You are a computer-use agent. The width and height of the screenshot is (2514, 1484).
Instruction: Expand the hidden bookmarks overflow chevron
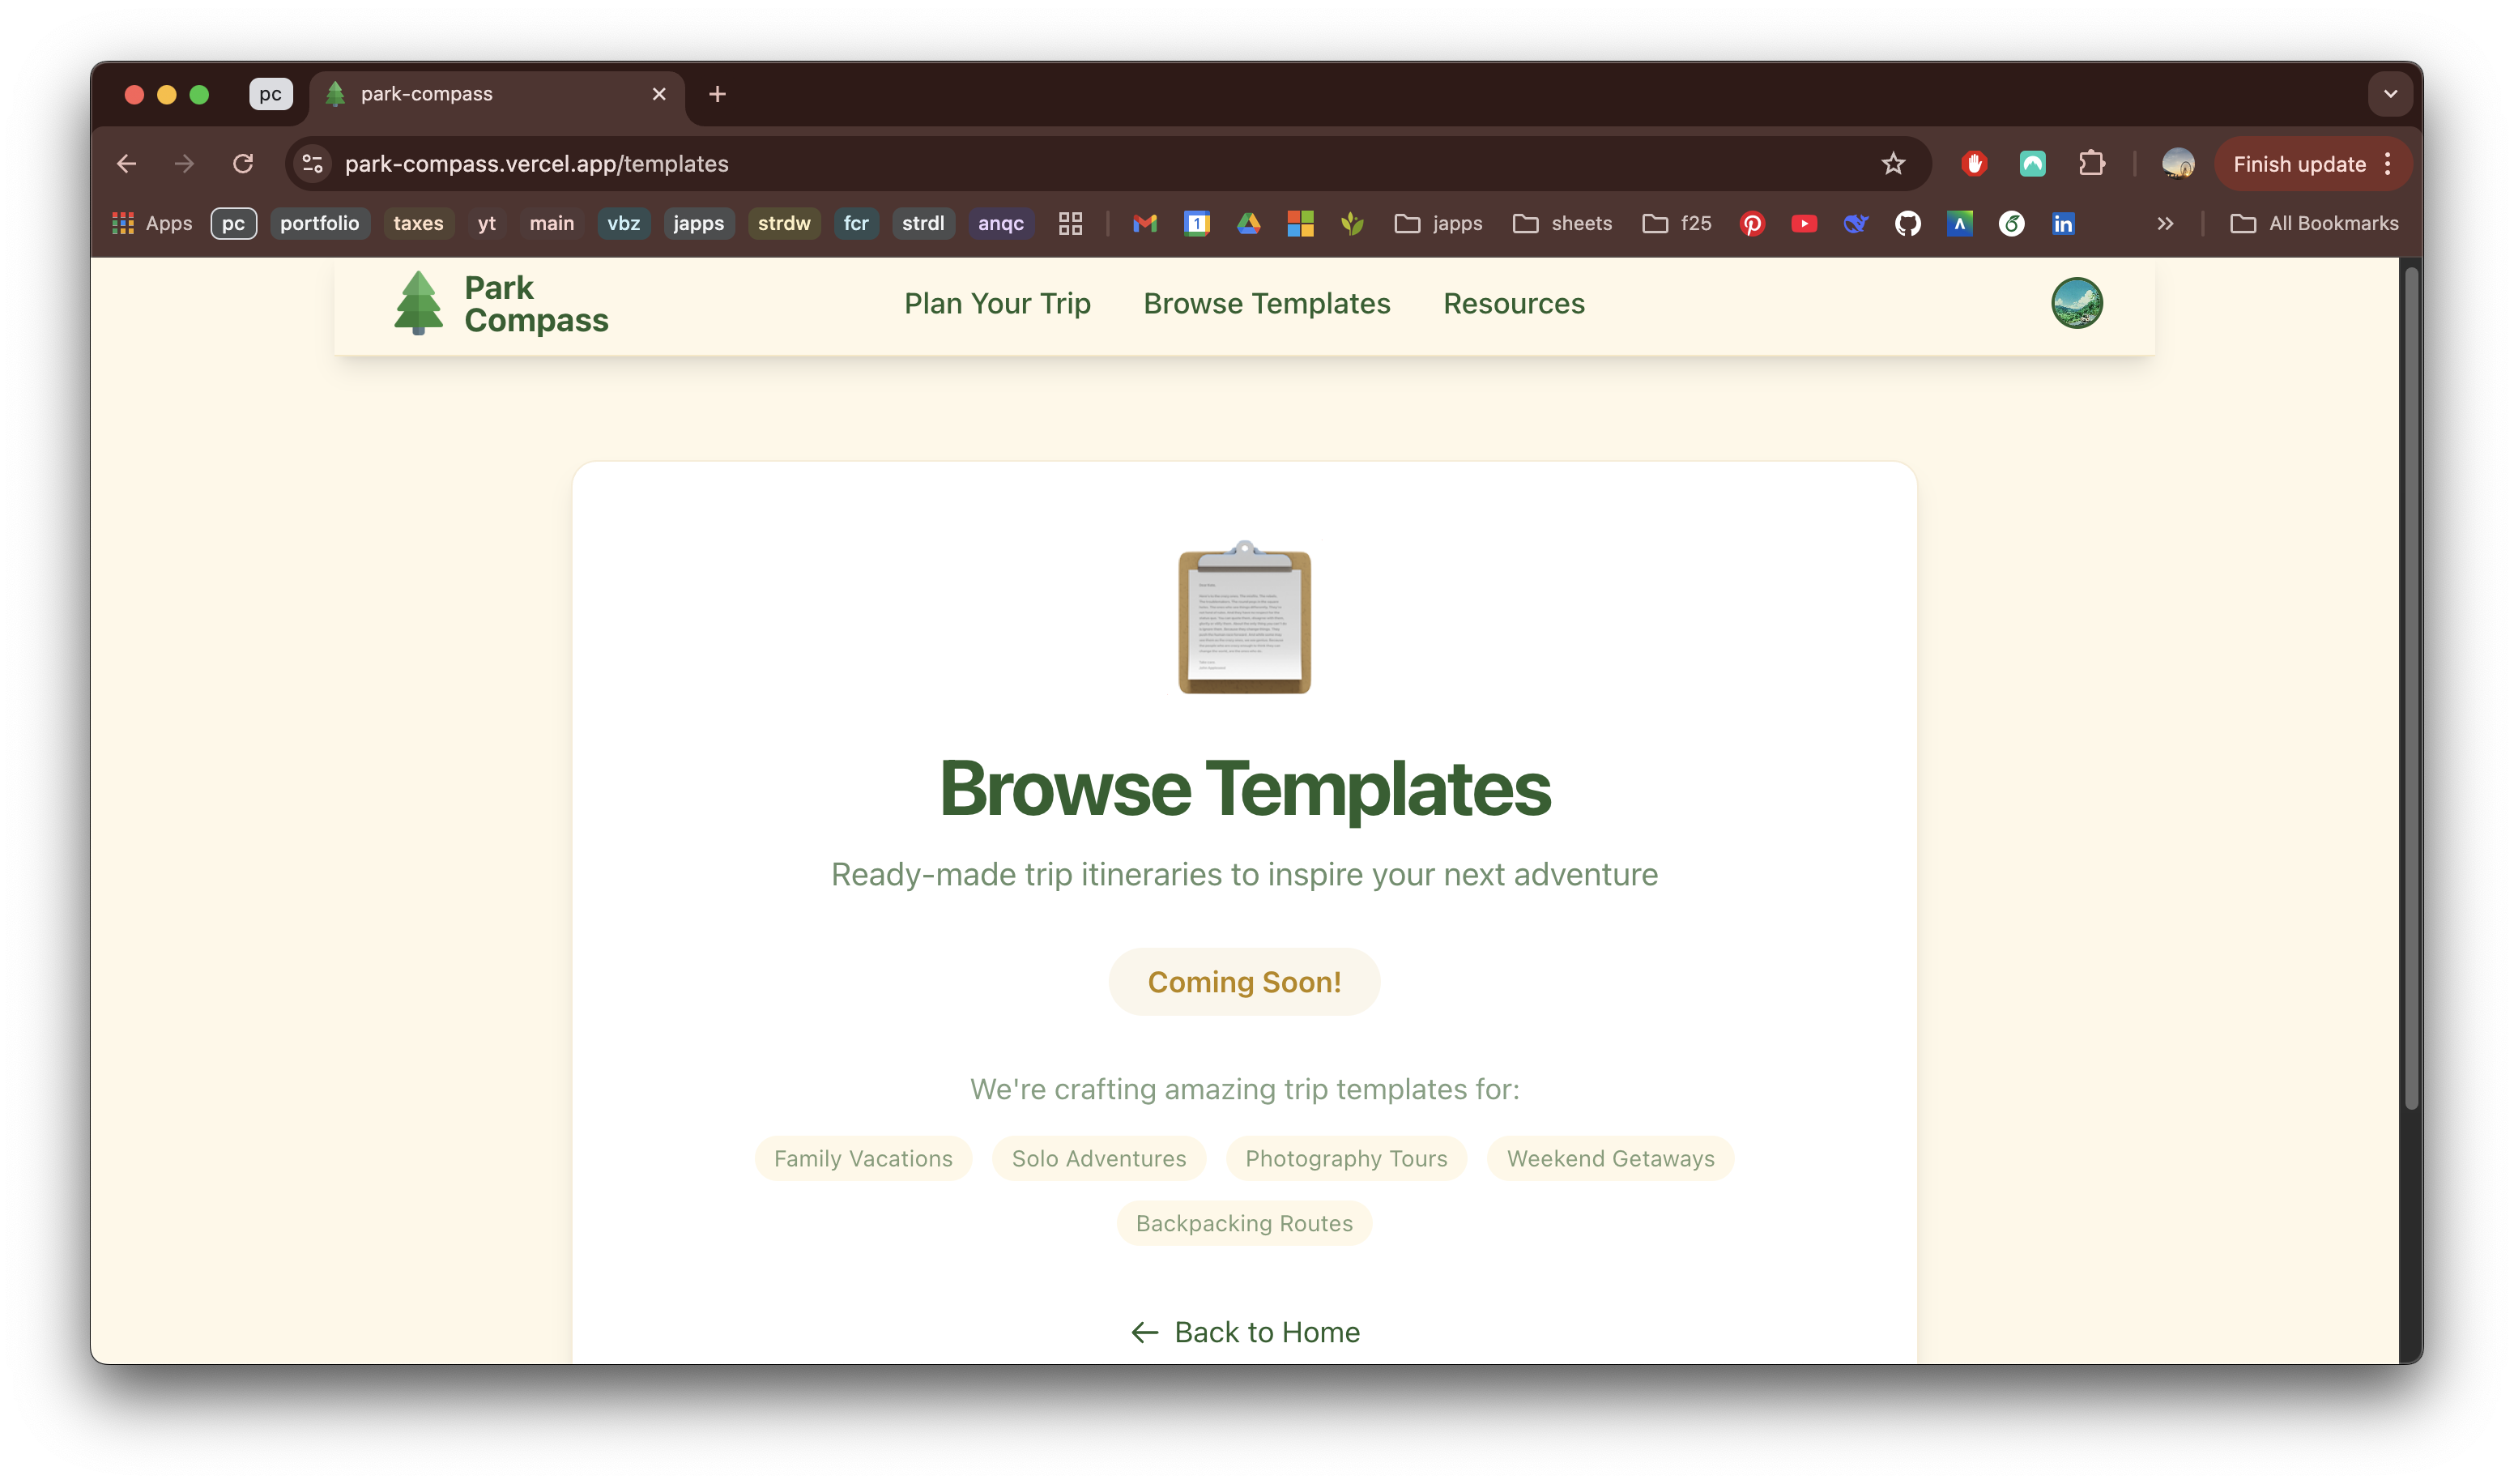(x=2164, y=223)
